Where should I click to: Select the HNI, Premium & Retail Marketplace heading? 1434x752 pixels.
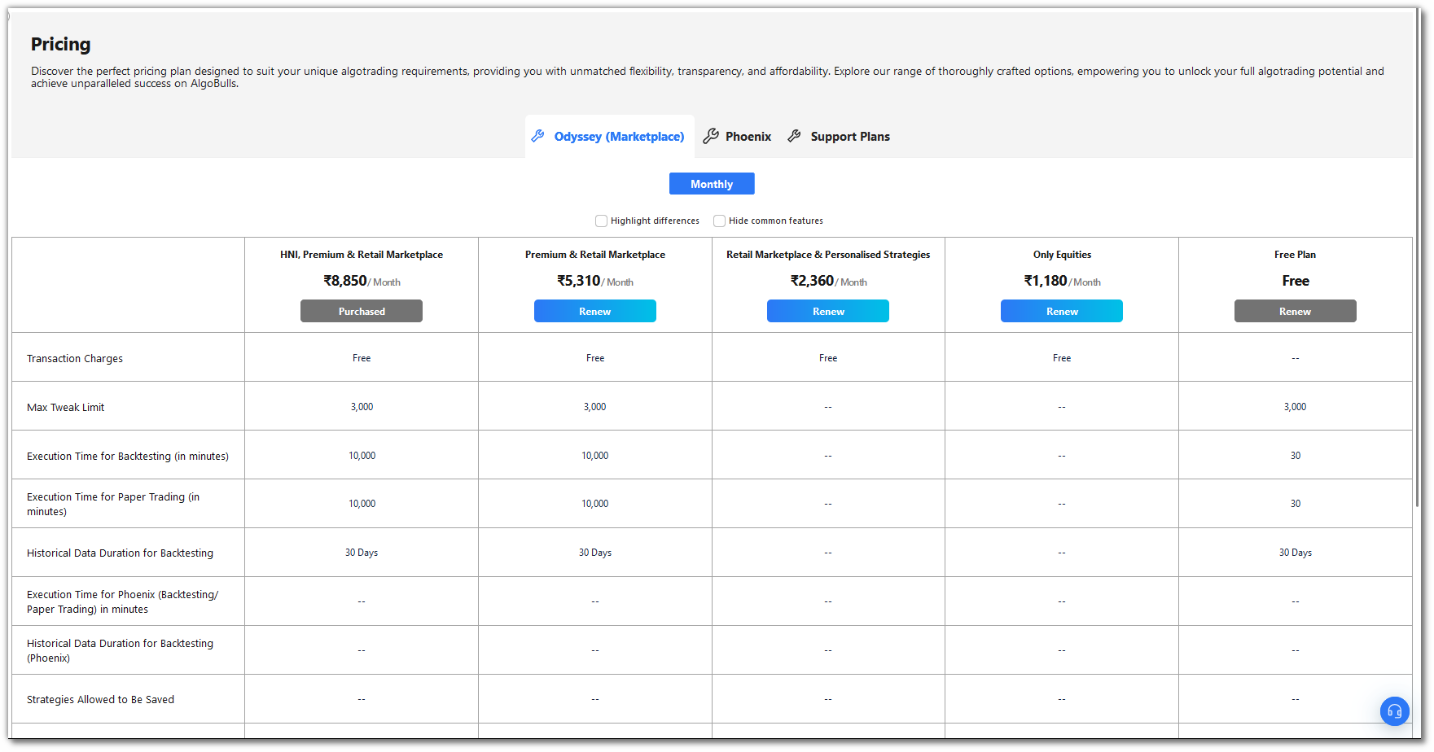click(x=362, y=255)
